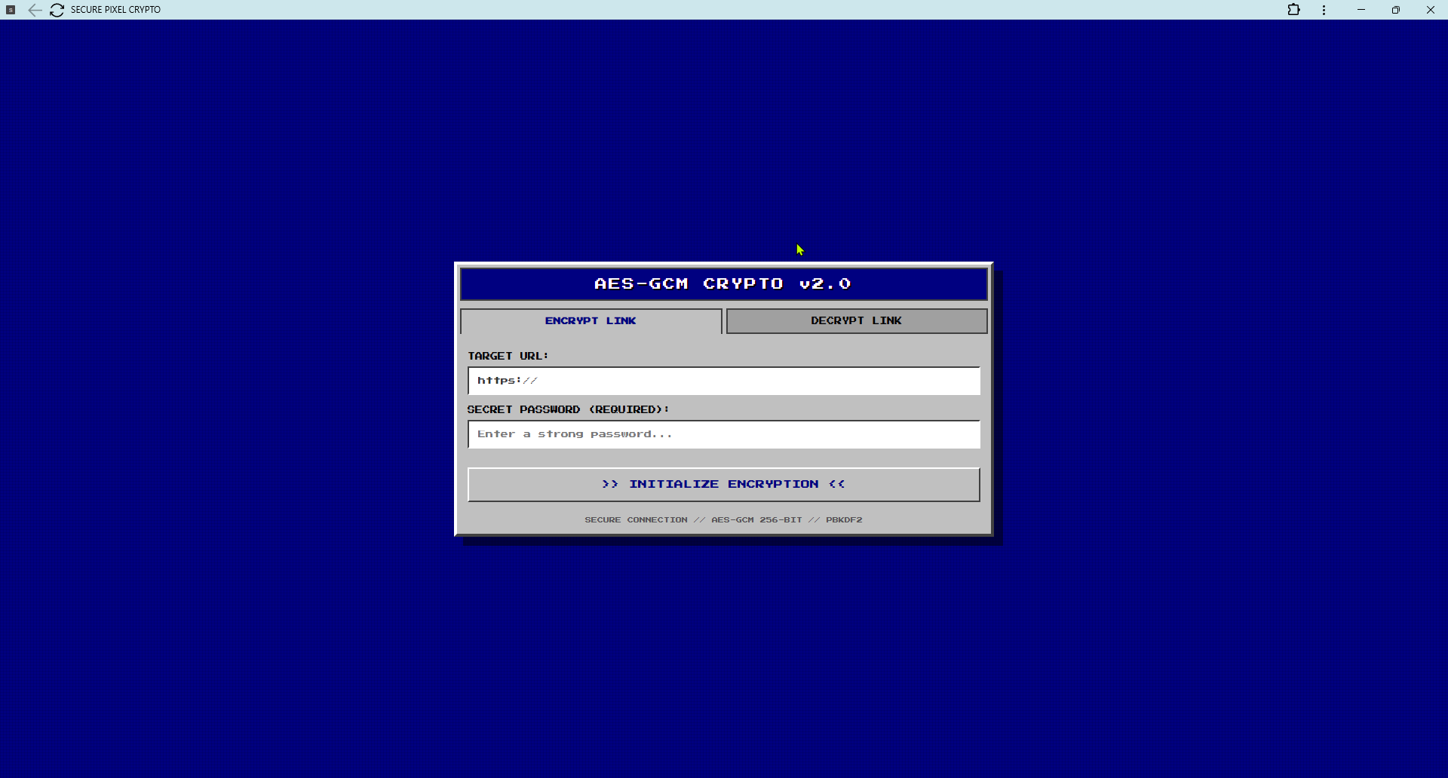Switch to the DECRYPT LINK tab

856,320
